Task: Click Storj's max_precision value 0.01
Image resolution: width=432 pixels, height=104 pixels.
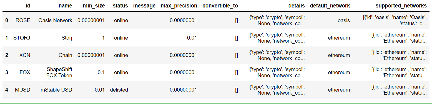Action: [192, 38]
